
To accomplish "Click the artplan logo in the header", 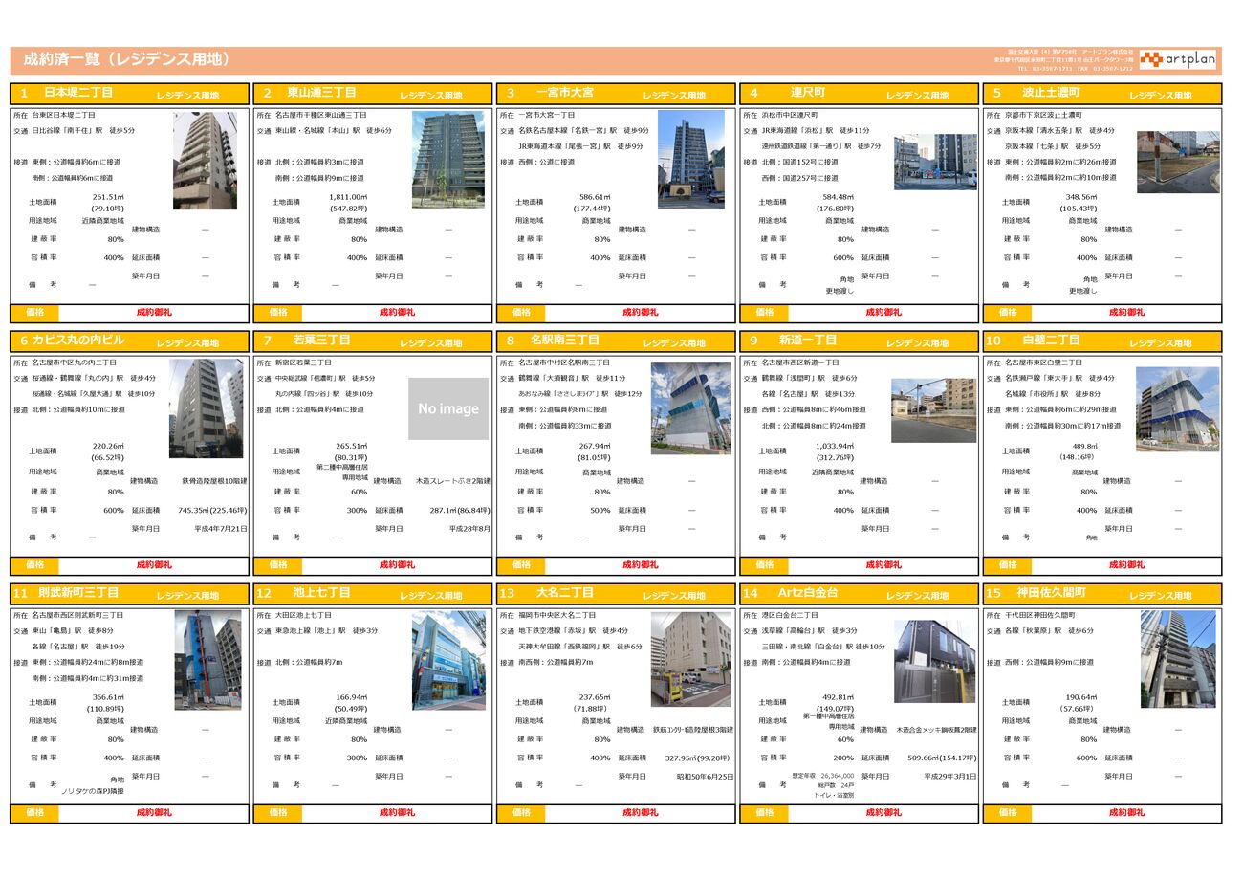I will point(1177,59).
